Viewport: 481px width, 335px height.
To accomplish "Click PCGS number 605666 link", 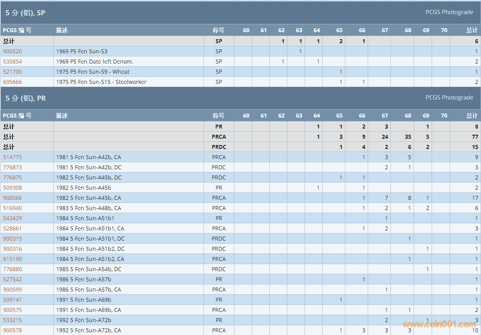I will 13,82.
